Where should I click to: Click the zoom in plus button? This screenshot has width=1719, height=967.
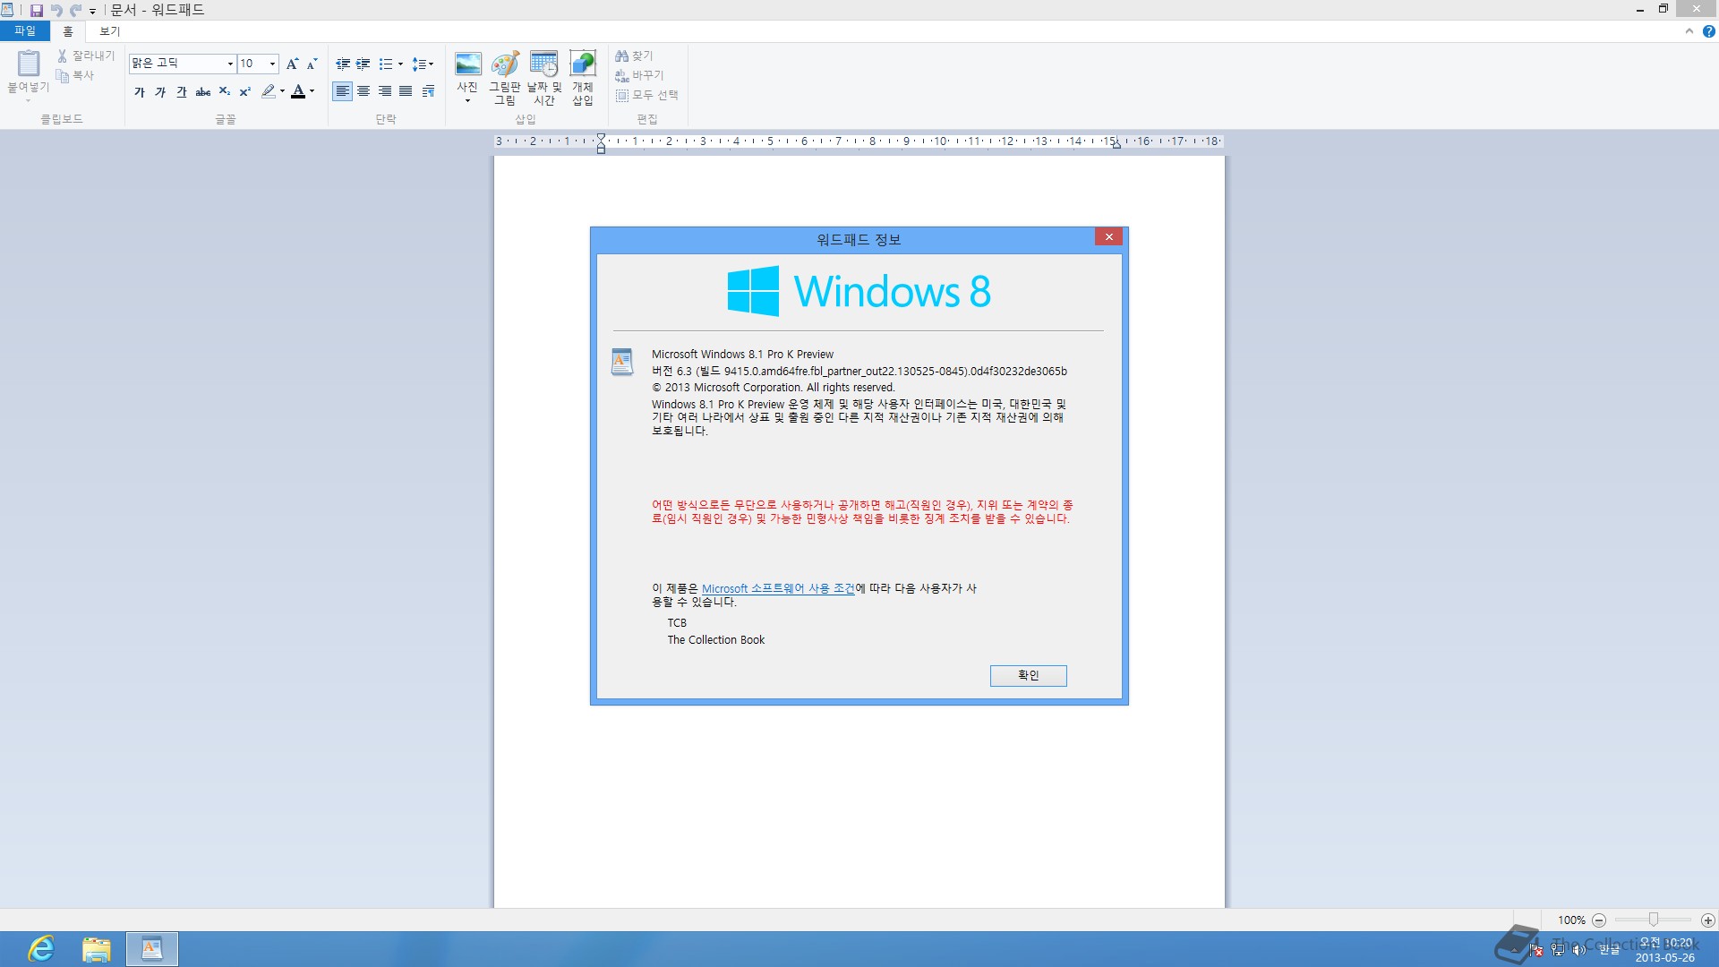click(1708, 920)
